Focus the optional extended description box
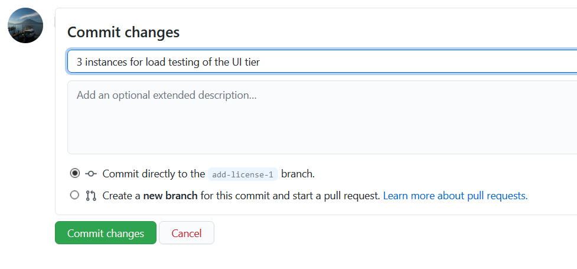The width and height of the screenshot is (577, 269). coord(322,117)
